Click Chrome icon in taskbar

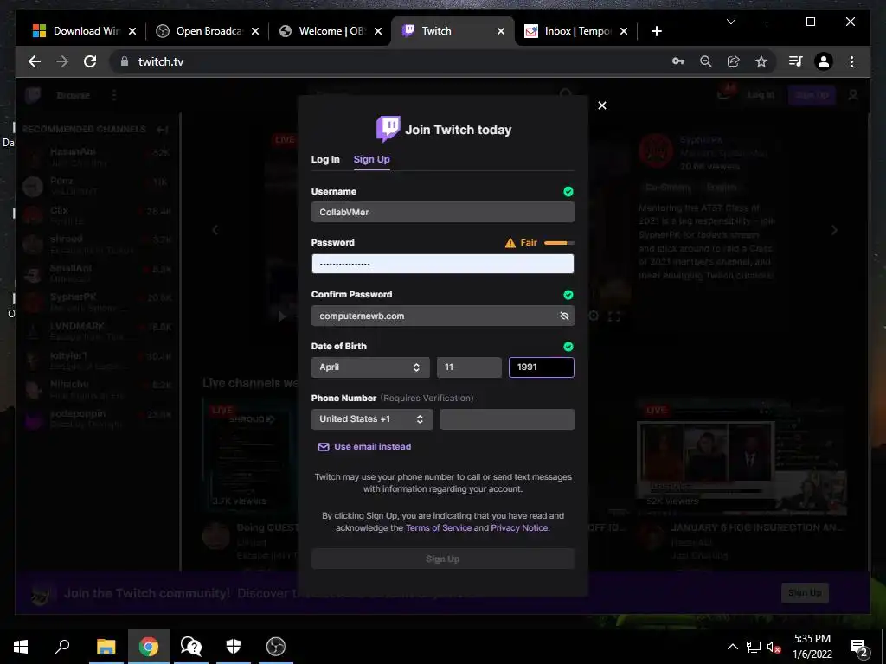[149, 647]
